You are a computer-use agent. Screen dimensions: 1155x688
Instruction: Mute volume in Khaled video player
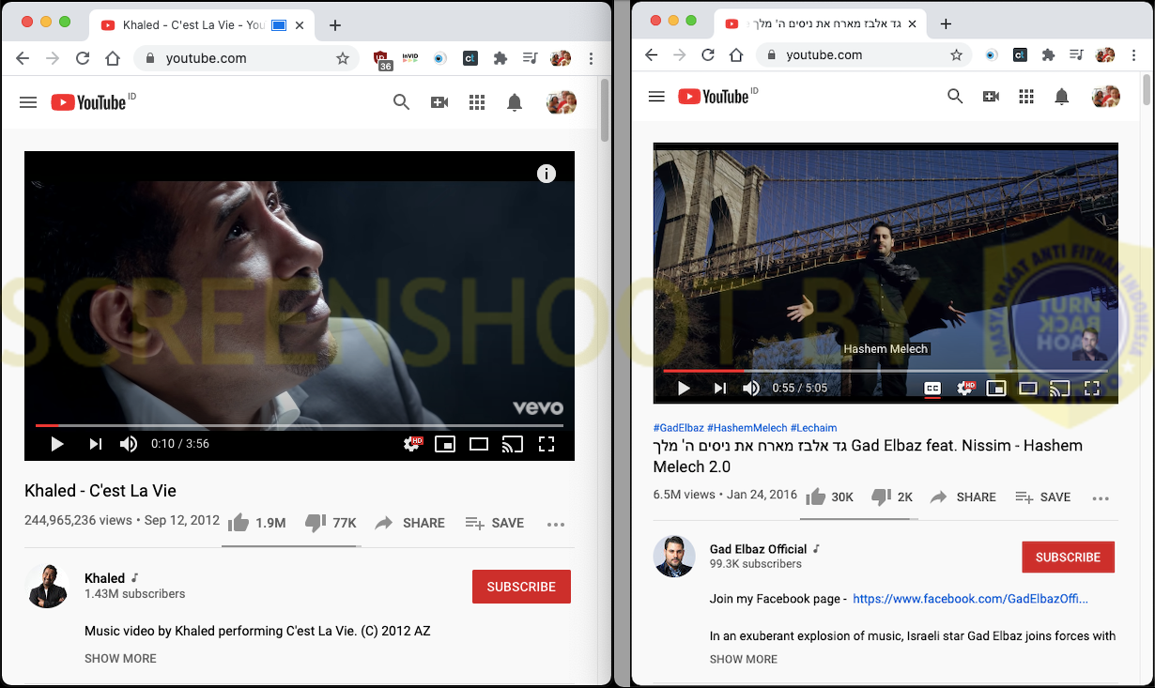coord(129,444)
